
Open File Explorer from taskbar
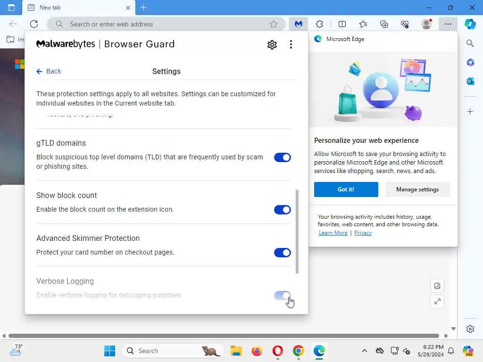(x=236, y=351)
